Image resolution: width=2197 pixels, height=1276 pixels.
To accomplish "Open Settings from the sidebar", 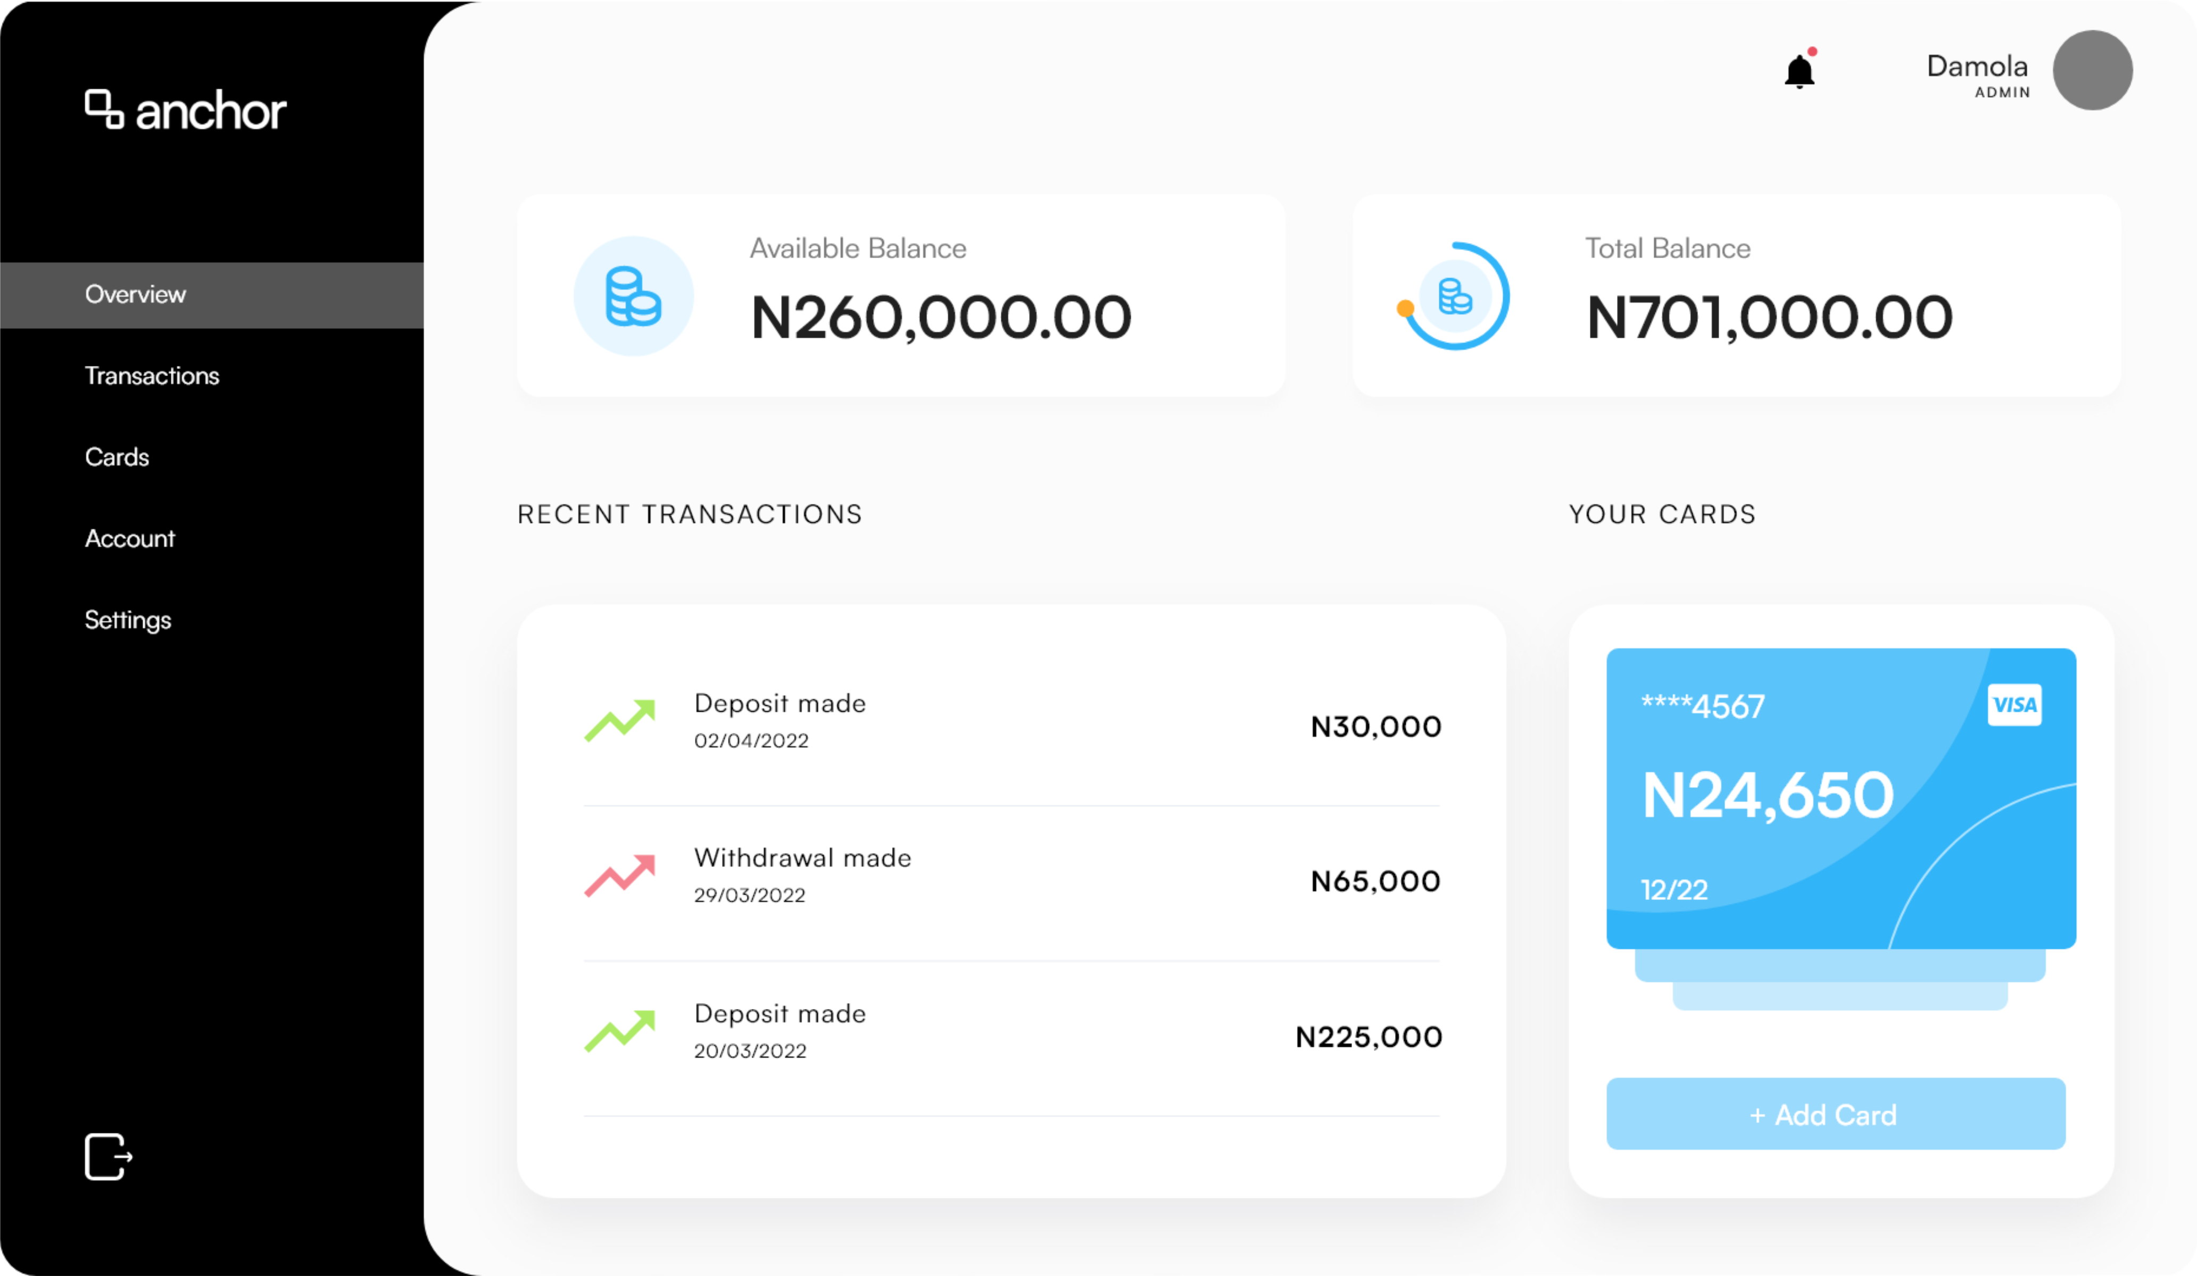I will coord(128,620).
